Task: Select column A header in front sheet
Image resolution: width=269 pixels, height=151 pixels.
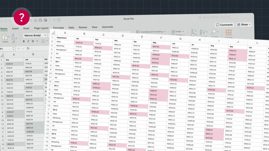Action: 65,33
